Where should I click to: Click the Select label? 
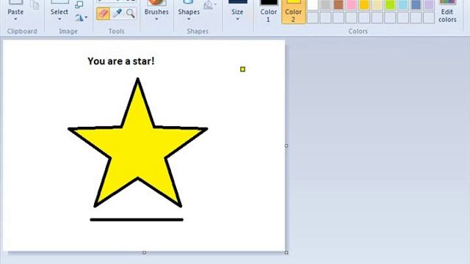tap(59, 12)
